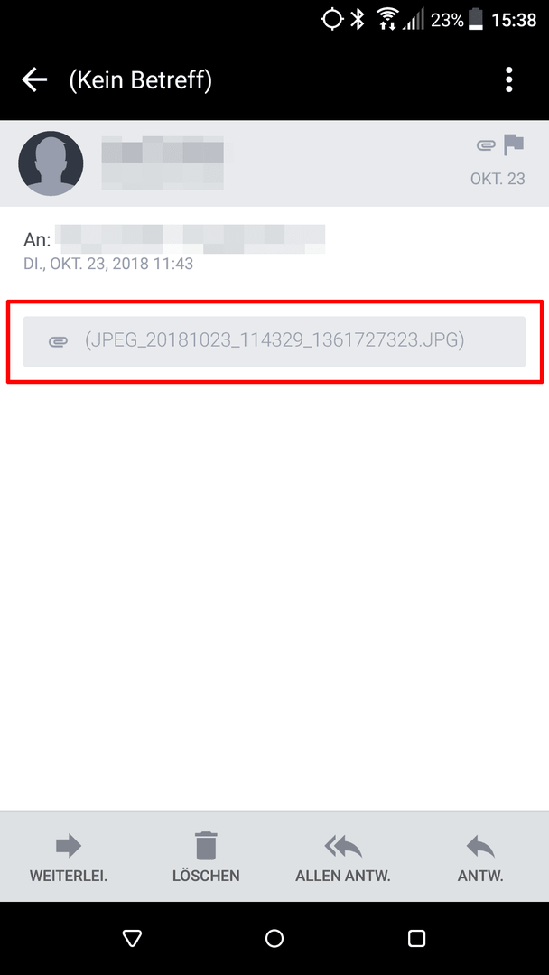Tap the blurred sender name
The image size is (549, 975).
coord(163,162)
